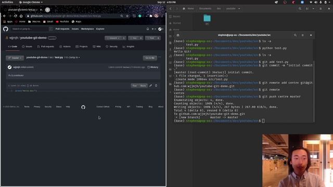
Task: Click the Star repository button
Action: point(134,38)
